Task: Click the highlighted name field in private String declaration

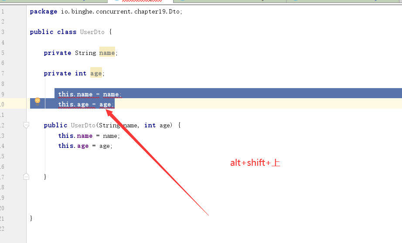Action: [x=107, y=53]
